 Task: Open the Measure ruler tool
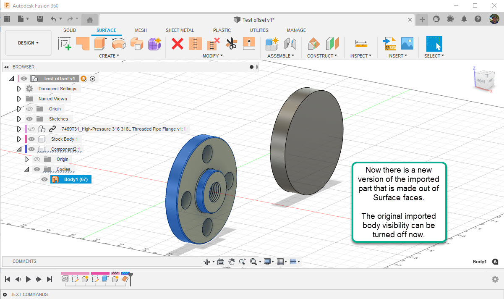361,43
